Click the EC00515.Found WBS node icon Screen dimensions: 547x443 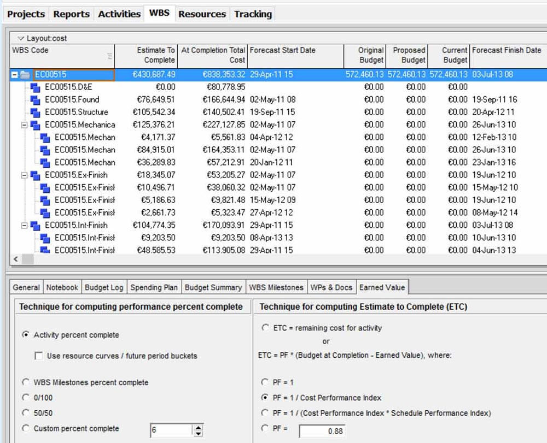pyautogui.click(x=36, y=100)
